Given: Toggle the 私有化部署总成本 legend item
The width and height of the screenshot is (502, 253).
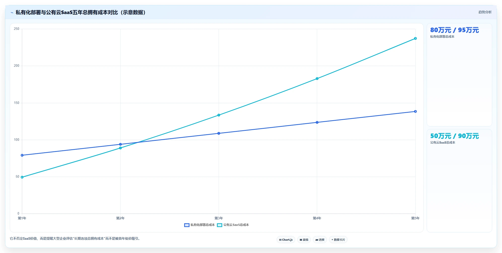Looking at the screenshot, I should [199, 225].
